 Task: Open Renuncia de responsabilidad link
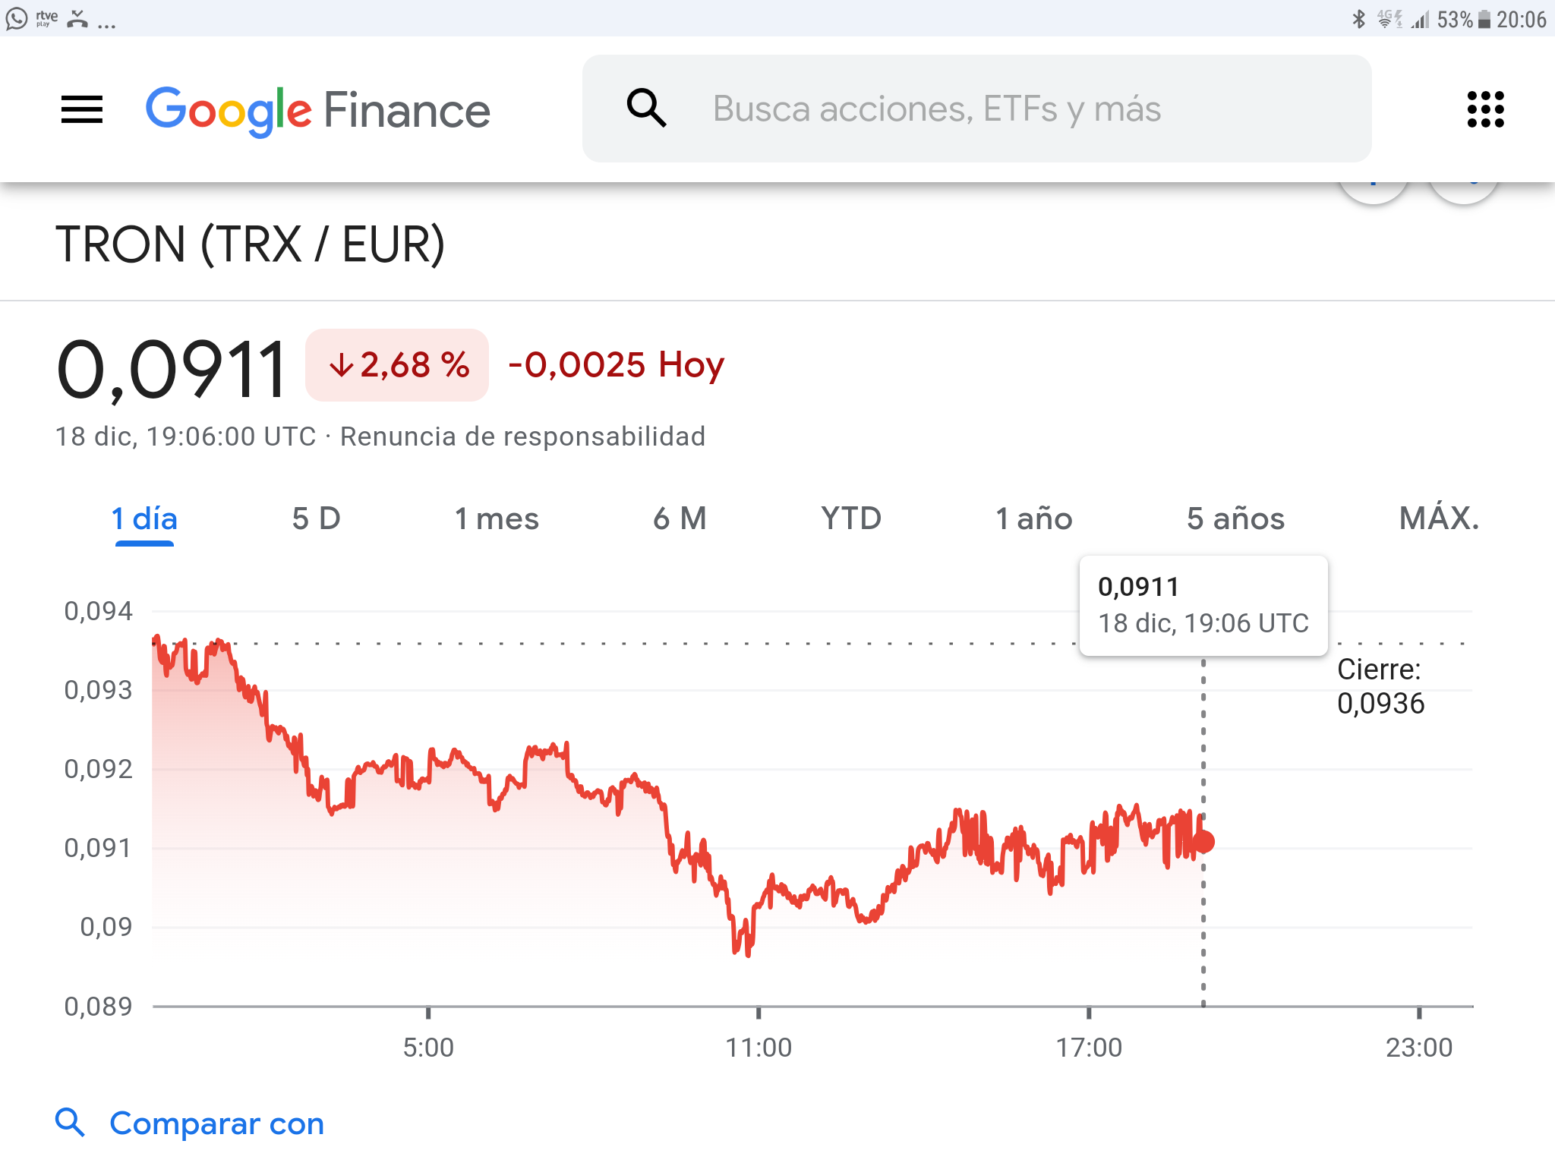coord(522,436)
